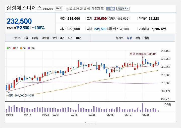181x128 pixels.
Task: Click the 하한가 164,500 text
Action: [x=118, y=29]
